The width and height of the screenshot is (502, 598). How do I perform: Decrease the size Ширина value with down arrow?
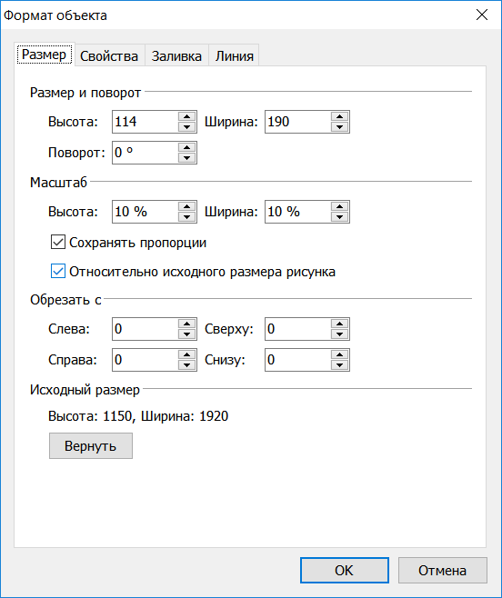(339, 127)
